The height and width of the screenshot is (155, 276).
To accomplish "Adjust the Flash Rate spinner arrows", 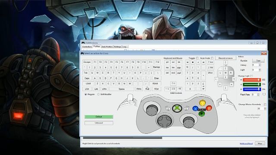I will coord(258,95).
